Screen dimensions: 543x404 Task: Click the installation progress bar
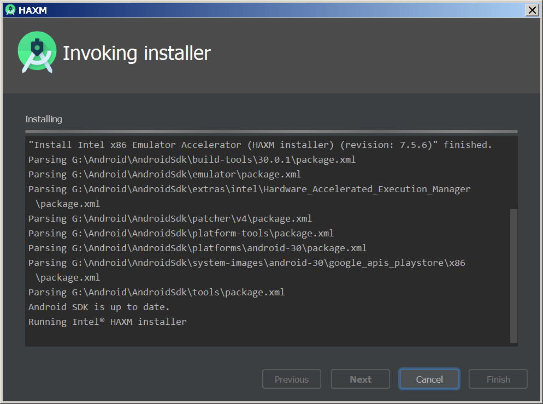pyautogui.click(x=271, y=132)
